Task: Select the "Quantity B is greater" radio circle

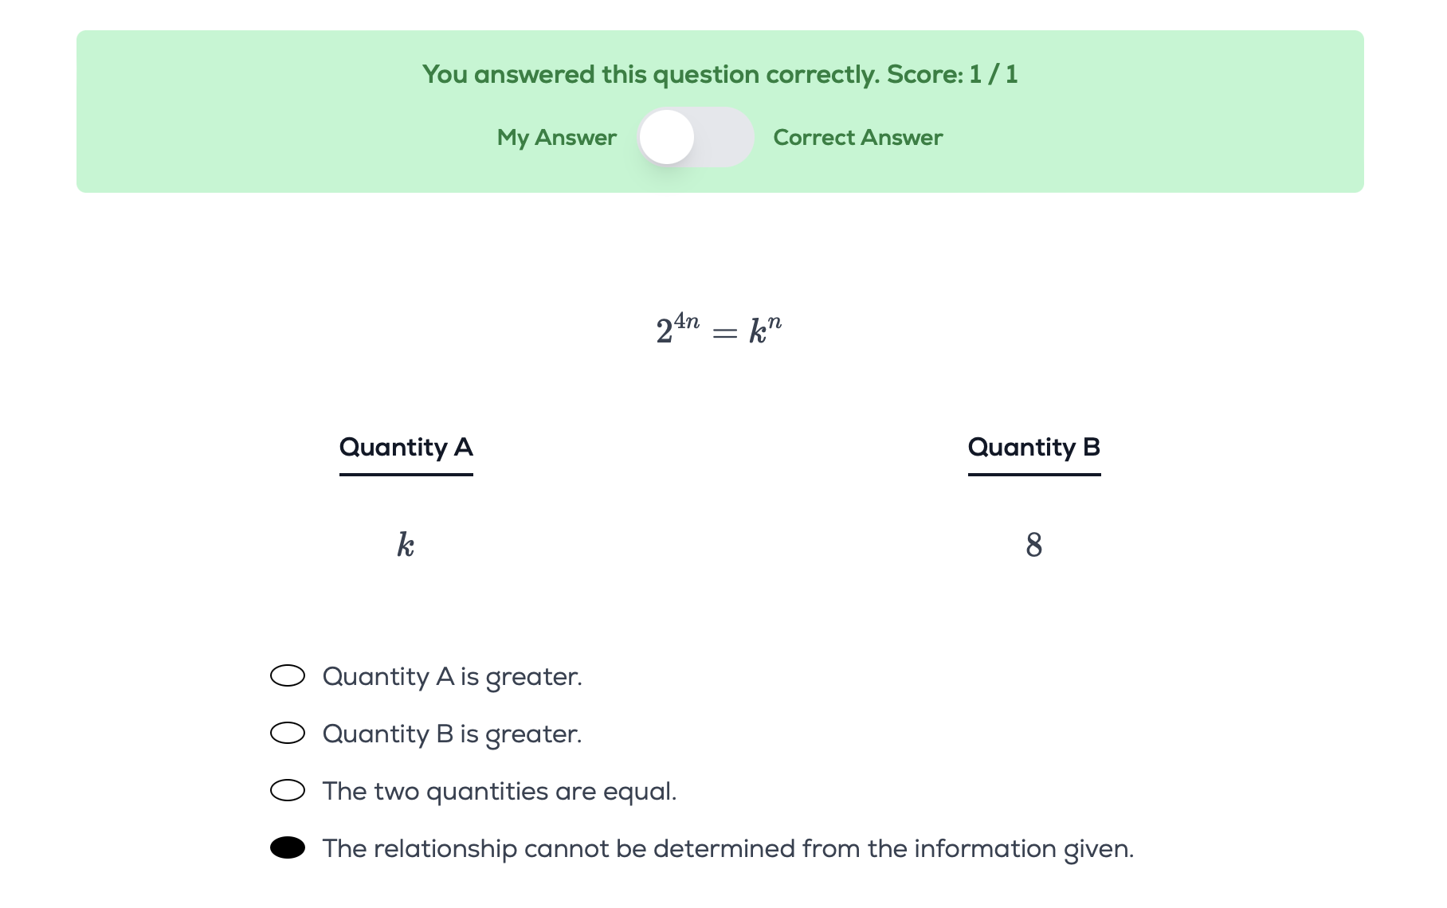Action: pos(288,733)
